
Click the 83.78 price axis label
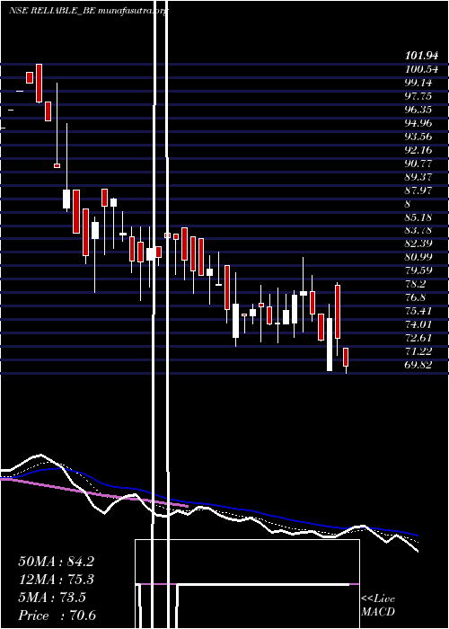coord(418,231)
